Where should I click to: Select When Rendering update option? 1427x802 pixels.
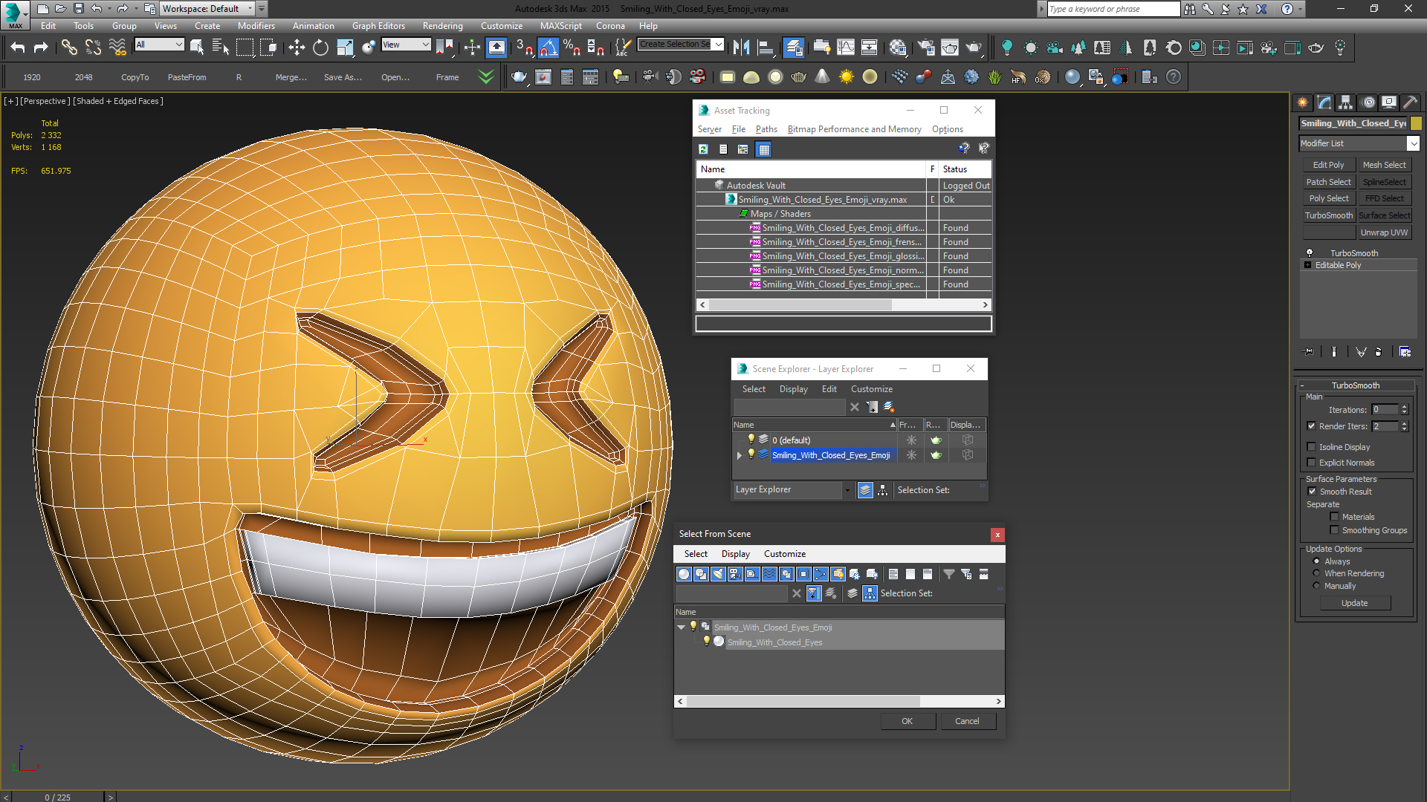point(1316,573)
